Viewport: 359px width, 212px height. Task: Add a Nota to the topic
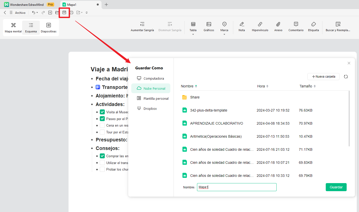(242, 27)
